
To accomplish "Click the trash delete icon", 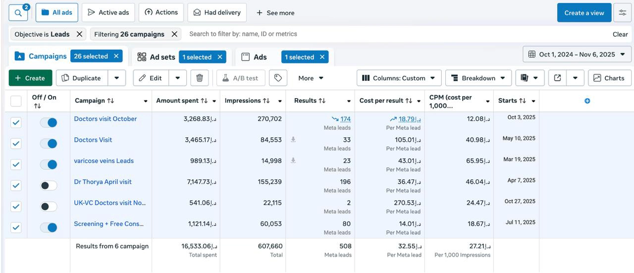I will (x=200, y=78).
